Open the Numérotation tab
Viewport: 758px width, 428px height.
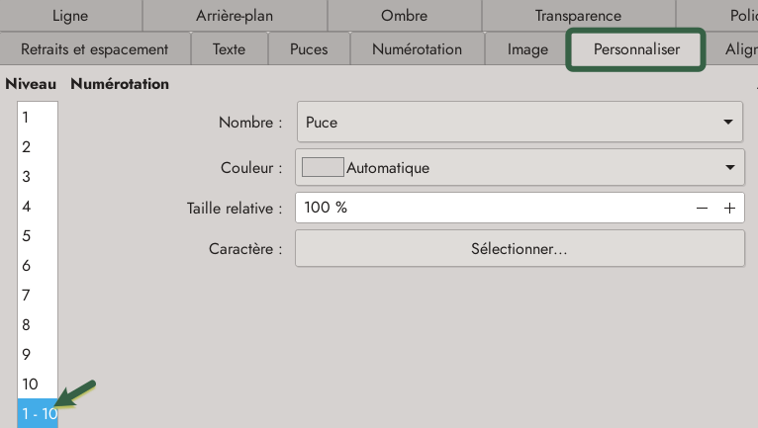pyautogui.click(x=417, y=48)
